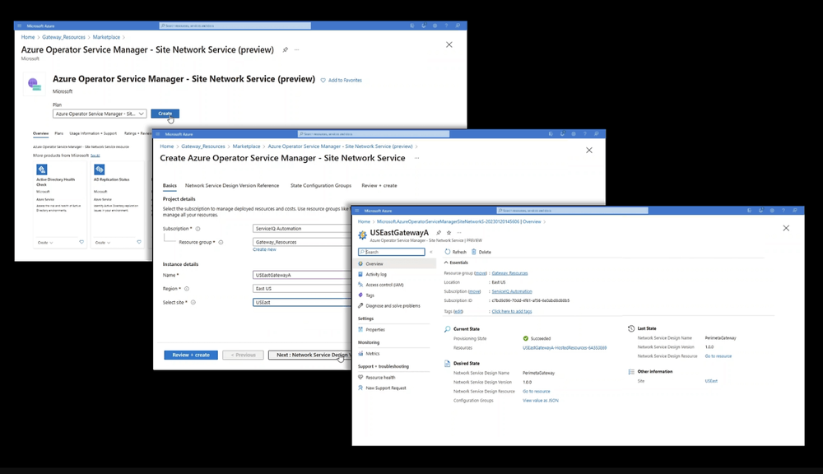Click the Review + create blue button
The width and height of the screenshot is (823, 474).
point(191,355)
